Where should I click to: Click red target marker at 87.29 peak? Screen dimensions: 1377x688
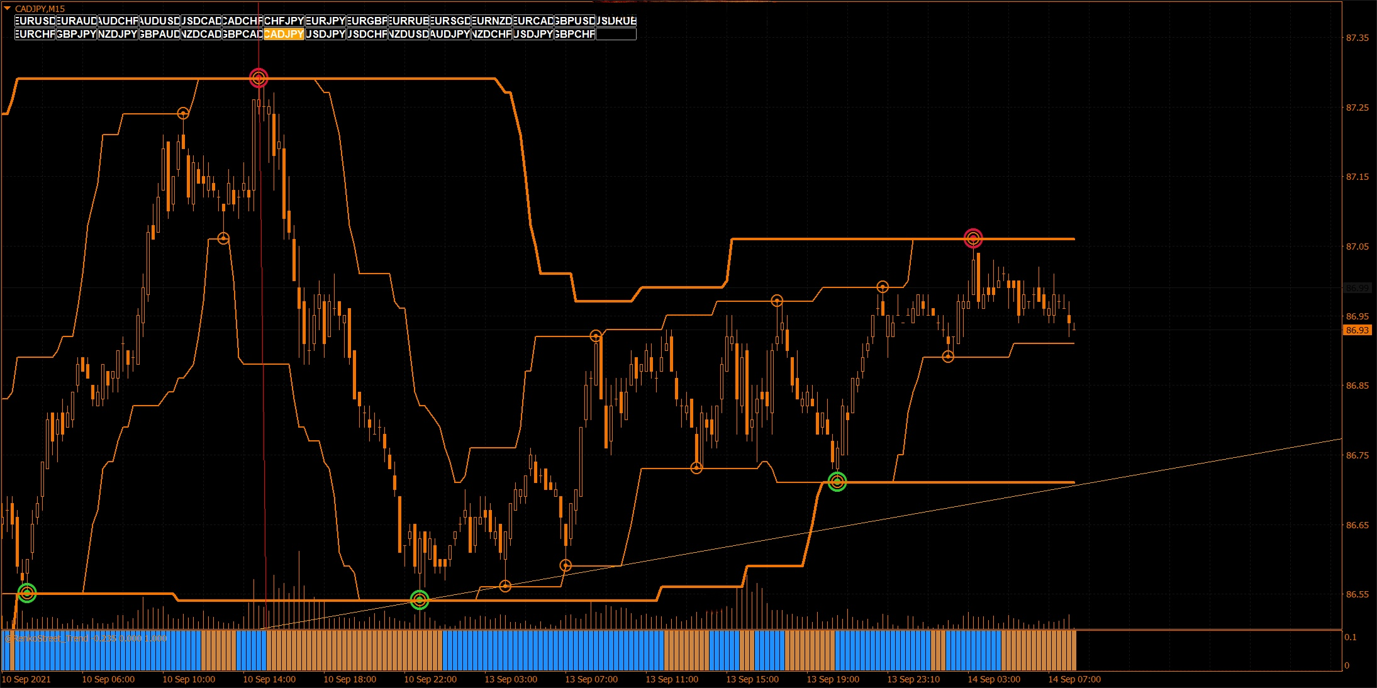tap(259, 78)
